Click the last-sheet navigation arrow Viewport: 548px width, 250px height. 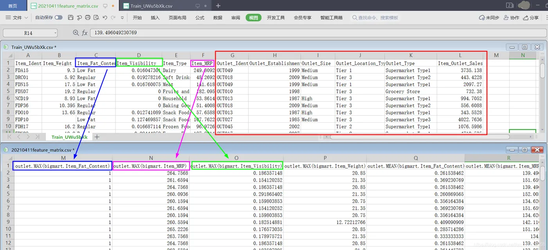click(38, 137)
